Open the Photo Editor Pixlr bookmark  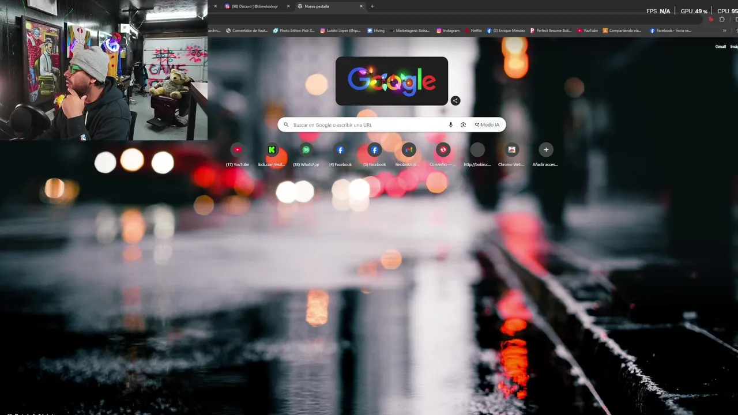pyautogui.click(x=294, y=31)
